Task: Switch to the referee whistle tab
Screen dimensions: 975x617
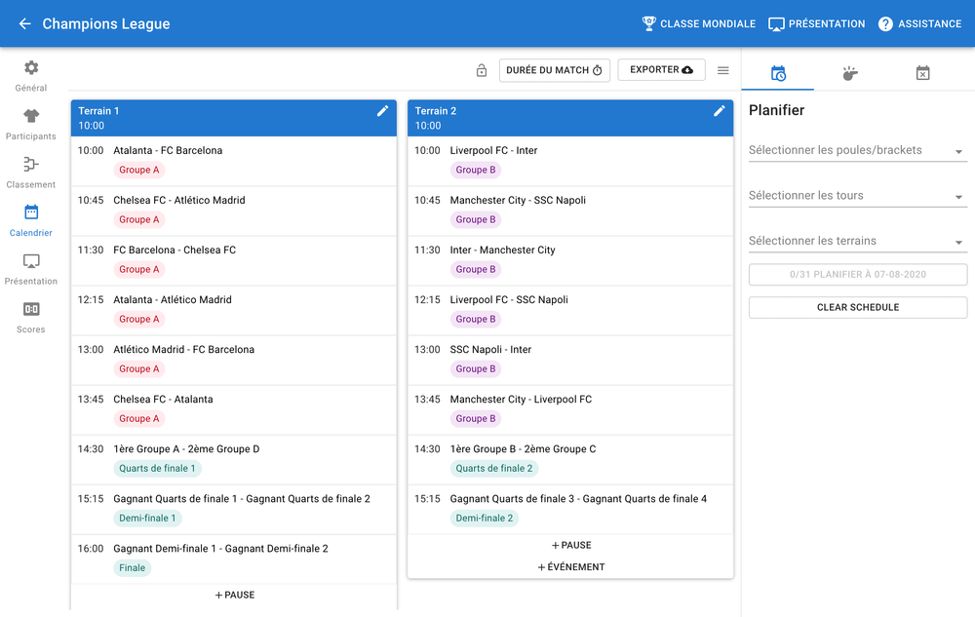Action: [850, 73]
